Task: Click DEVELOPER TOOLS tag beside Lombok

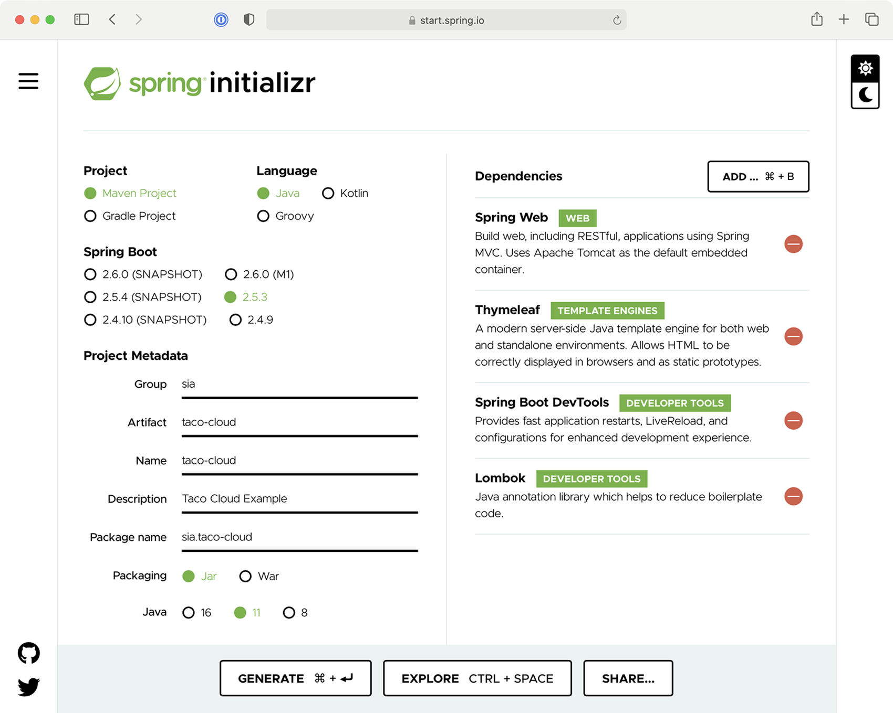Action: coord(591,478)
